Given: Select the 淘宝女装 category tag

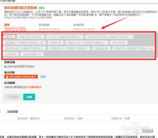Looking at the screenshot, I should click(x=31, y=37).
